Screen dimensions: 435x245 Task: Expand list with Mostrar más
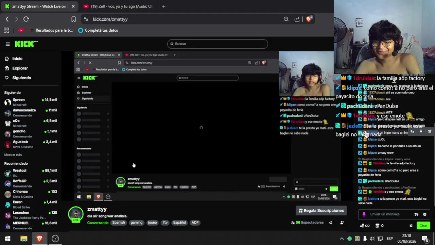pos(13,154)
